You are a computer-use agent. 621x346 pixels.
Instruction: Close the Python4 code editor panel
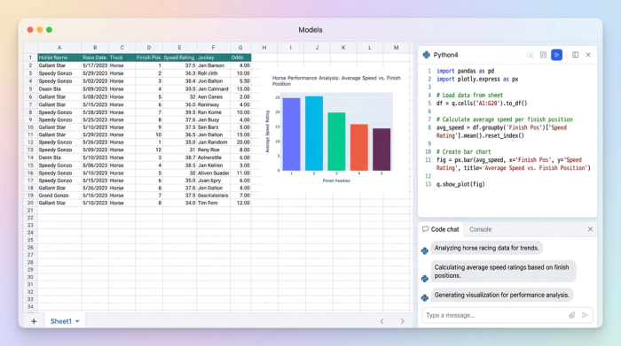point(588,55)
